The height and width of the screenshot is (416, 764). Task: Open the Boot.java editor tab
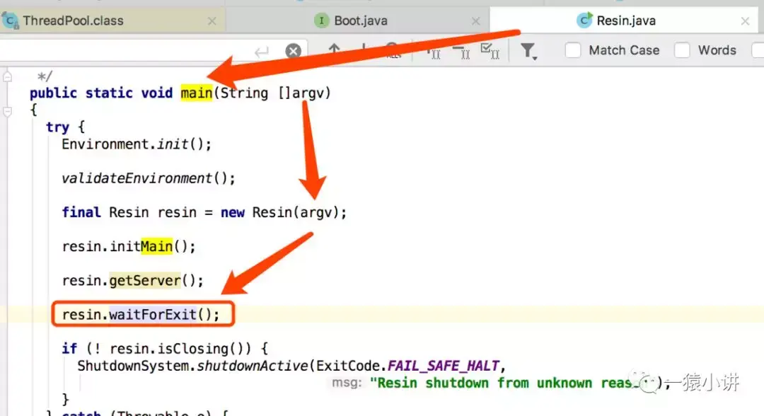357,21
